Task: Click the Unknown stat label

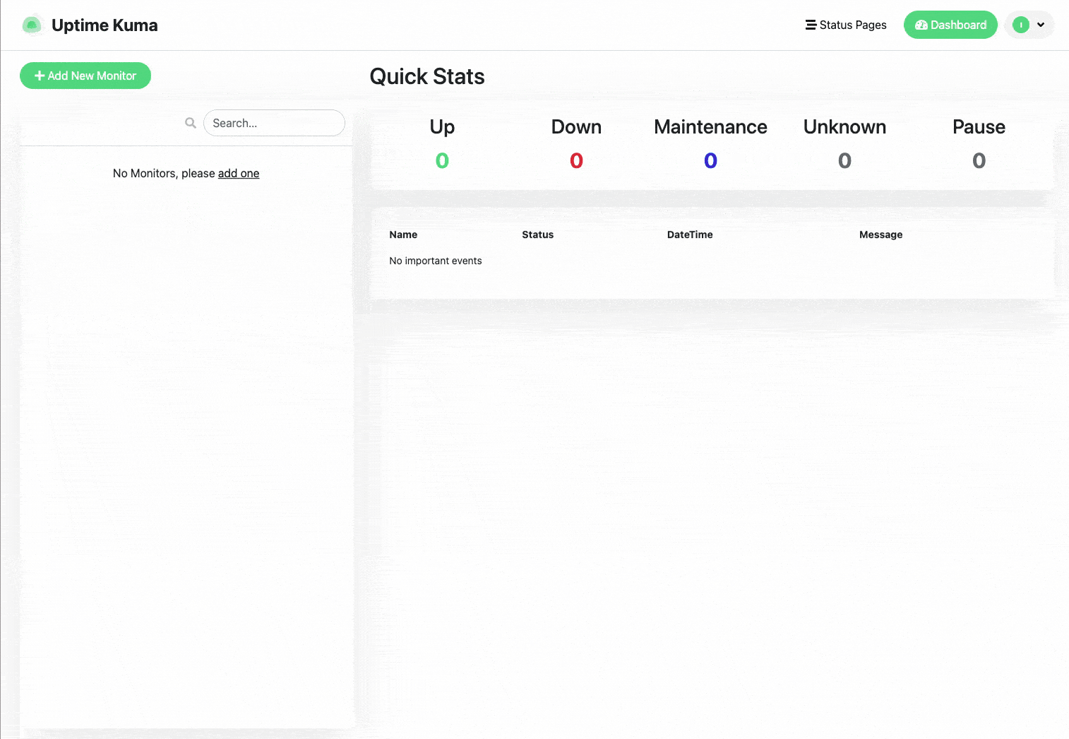Action: coord(844,127)
